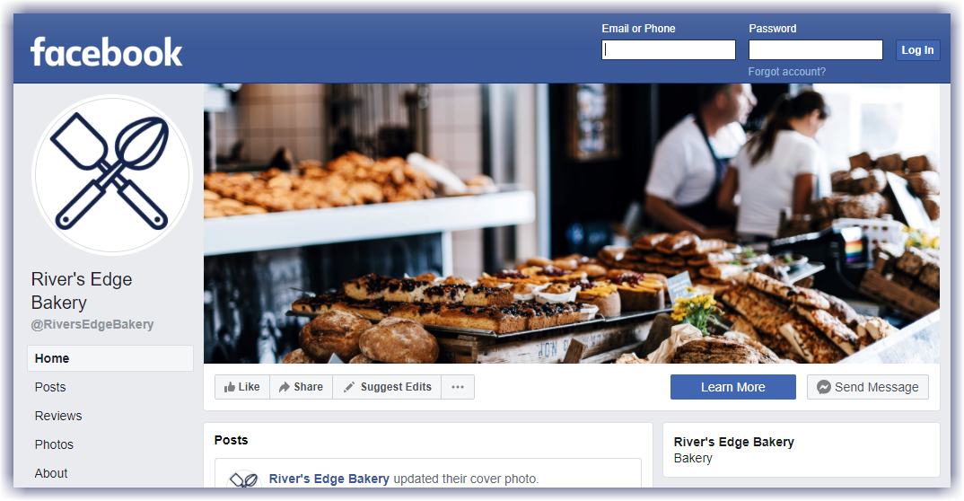
Task: Open the About section
Action: click(51, 473)
